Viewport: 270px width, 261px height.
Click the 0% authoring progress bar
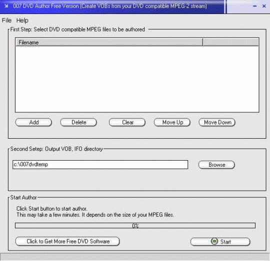135,226
